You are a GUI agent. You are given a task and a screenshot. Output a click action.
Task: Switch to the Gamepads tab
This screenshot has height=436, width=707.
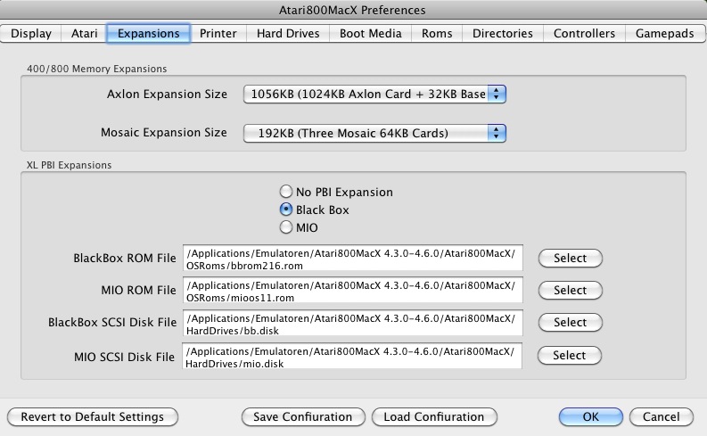665,33
